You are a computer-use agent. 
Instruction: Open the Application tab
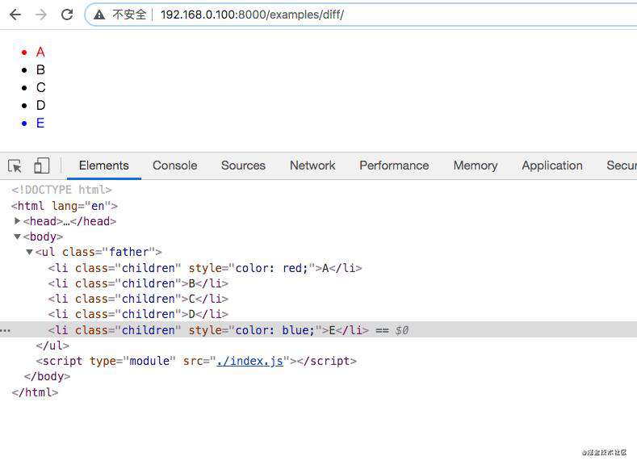pos(552,165)
